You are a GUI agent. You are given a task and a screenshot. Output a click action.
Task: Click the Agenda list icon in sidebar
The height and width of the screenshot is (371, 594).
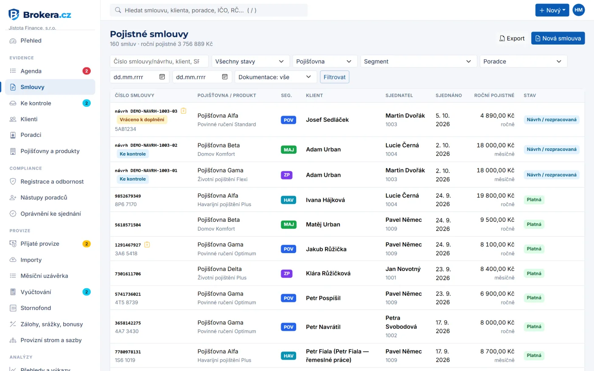click(13, 71)
